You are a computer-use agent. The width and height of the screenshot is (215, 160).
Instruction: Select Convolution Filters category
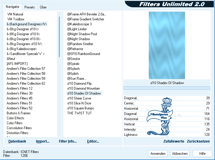(x=19, y=128)
